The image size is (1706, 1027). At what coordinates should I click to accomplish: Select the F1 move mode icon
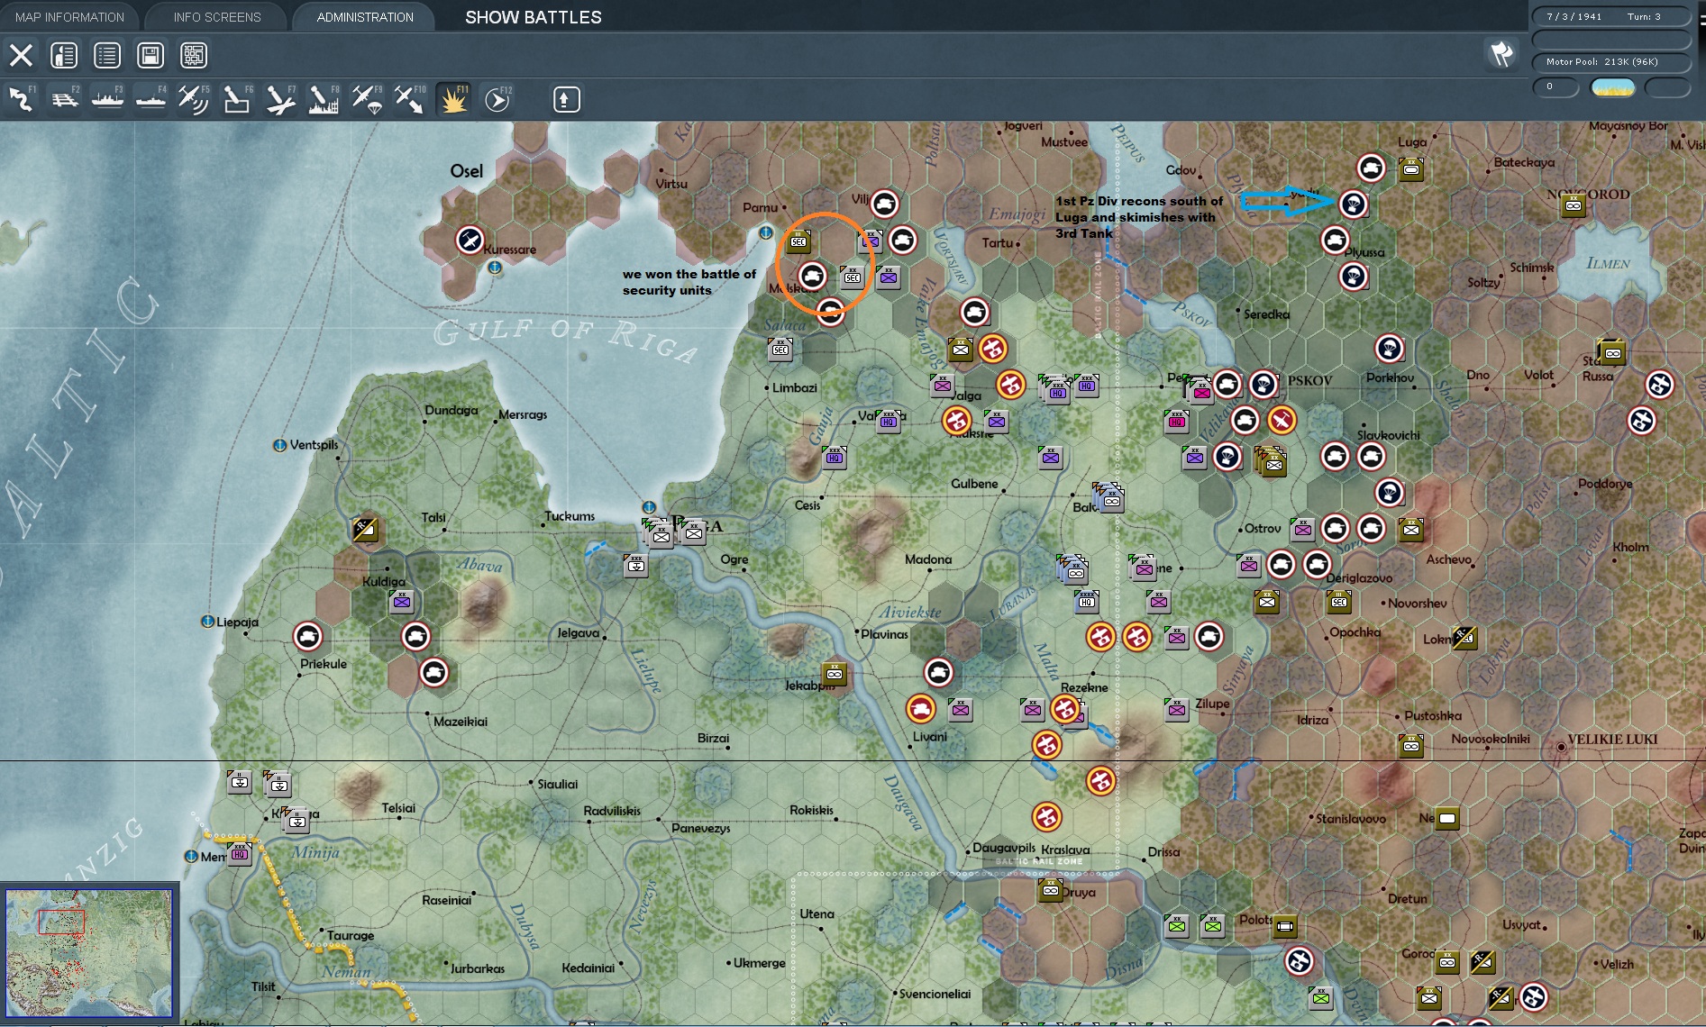(x=21, y=99)
